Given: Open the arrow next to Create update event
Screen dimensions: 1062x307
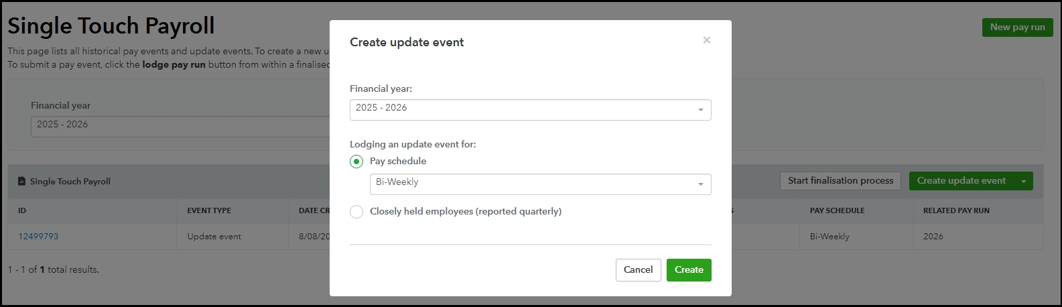Looking at the screenshot, I should point(1024,181).
